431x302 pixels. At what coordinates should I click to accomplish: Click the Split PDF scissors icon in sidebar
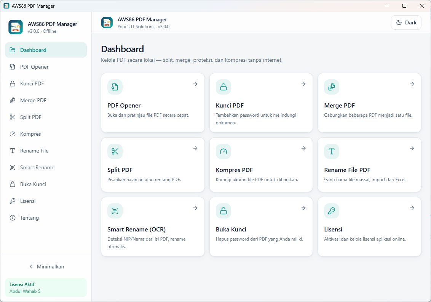(x=12, y=117)
